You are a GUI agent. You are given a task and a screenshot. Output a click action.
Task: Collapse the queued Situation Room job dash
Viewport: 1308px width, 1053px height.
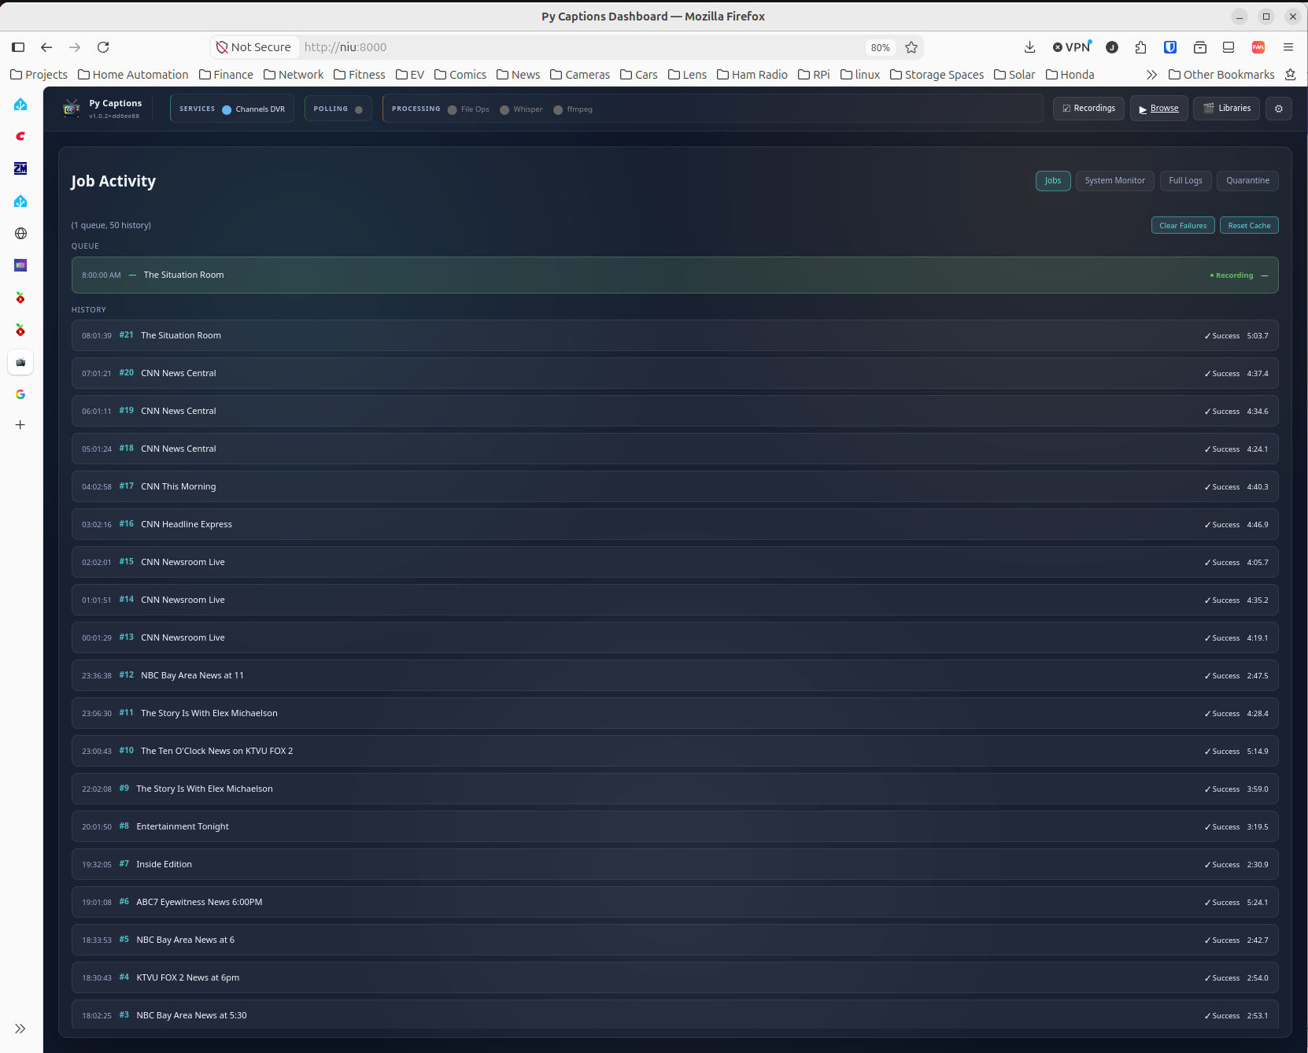point(1265,275)
